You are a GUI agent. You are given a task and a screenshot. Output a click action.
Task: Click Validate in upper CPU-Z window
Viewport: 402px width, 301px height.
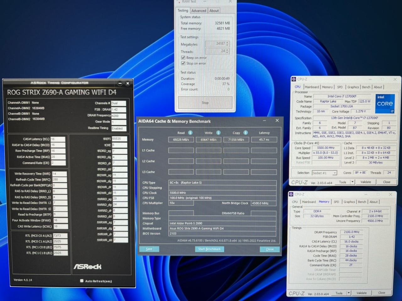point(366,182)
